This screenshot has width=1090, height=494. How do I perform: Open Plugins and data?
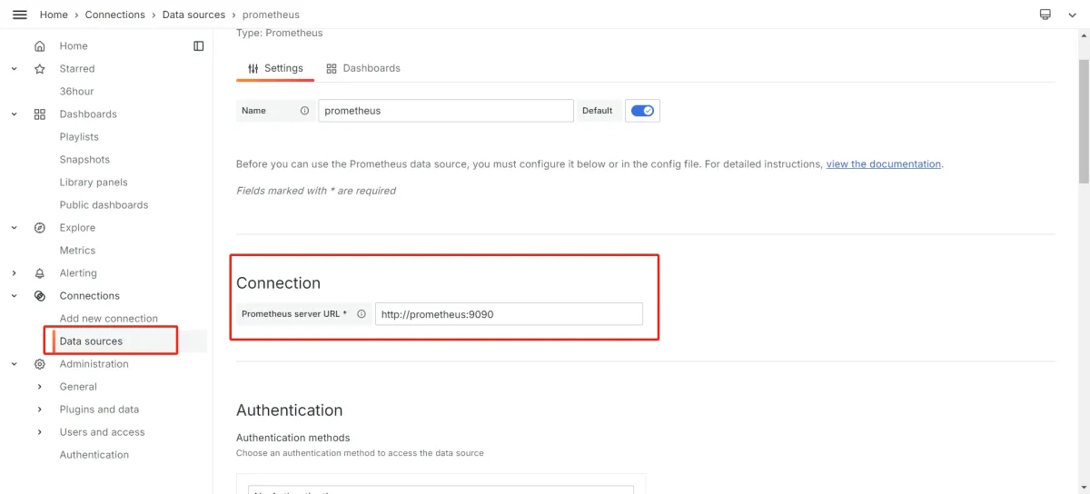(99, 410)
